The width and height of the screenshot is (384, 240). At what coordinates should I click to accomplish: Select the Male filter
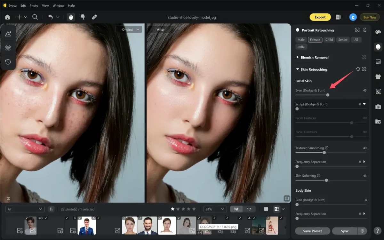(x=301, y=40)
